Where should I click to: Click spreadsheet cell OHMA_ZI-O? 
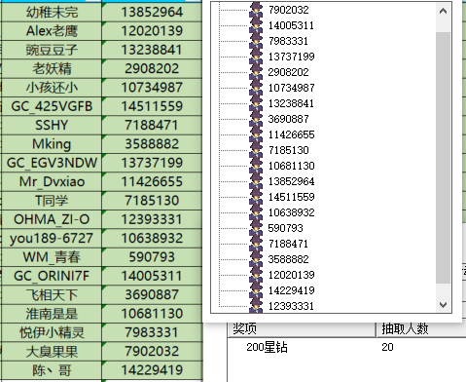52,219
